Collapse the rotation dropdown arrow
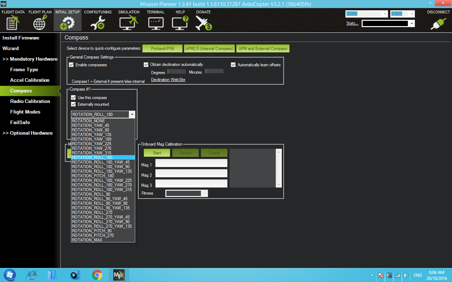 (132, 115)
